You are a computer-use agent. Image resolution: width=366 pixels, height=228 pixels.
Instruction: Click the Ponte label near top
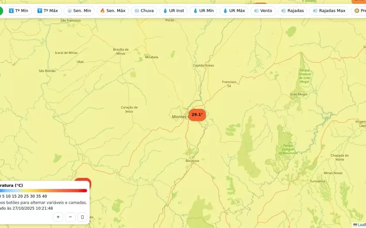point(169,20)
